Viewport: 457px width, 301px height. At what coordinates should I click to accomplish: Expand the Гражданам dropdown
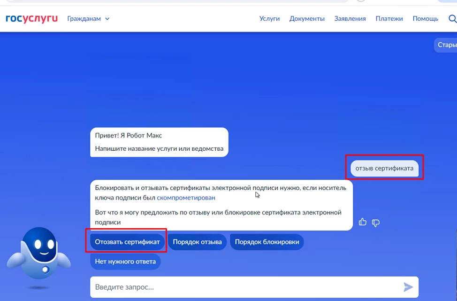[88, 19]
